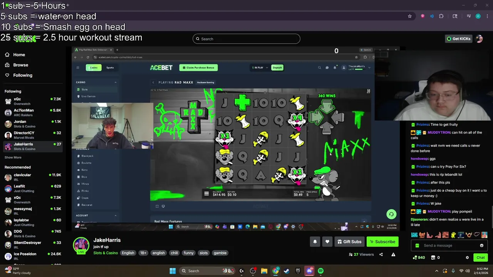Open the 940 channel points balance
Viewport: 493px width, 277px height.
pyautogui.click(x=418, y=257)
